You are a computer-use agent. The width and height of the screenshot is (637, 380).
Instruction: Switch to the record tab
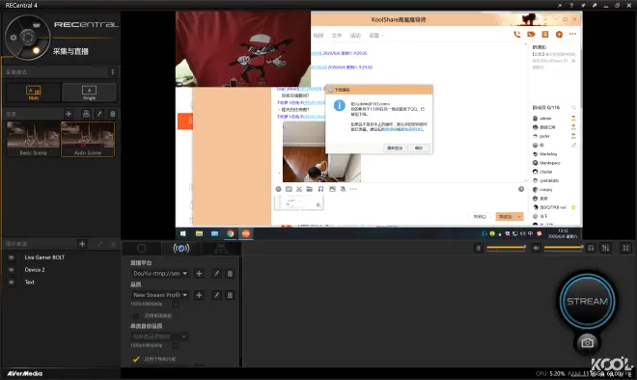(141, 248)
